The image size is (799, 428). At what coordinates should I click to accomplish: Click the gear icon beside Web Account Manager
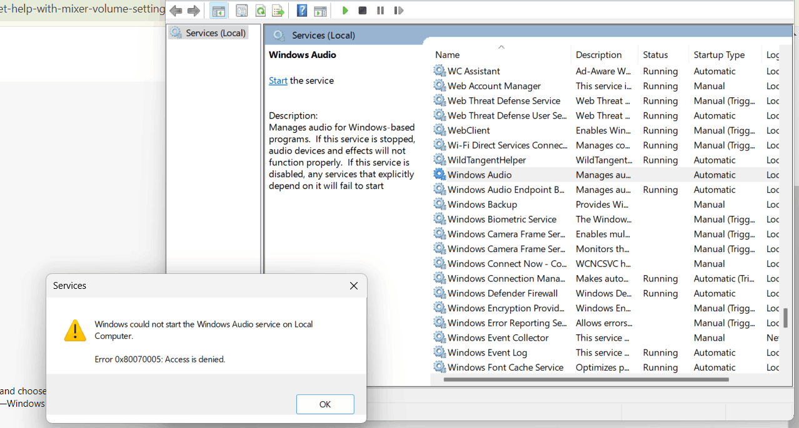[x=440, y=85]
